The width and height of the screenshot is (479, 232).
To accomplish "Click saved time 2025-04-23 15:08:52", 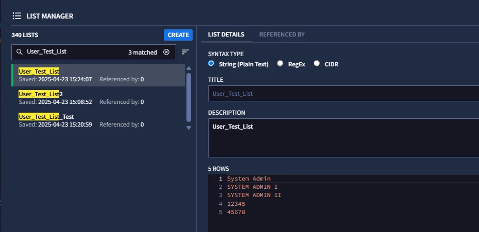I will click(65, 102).
